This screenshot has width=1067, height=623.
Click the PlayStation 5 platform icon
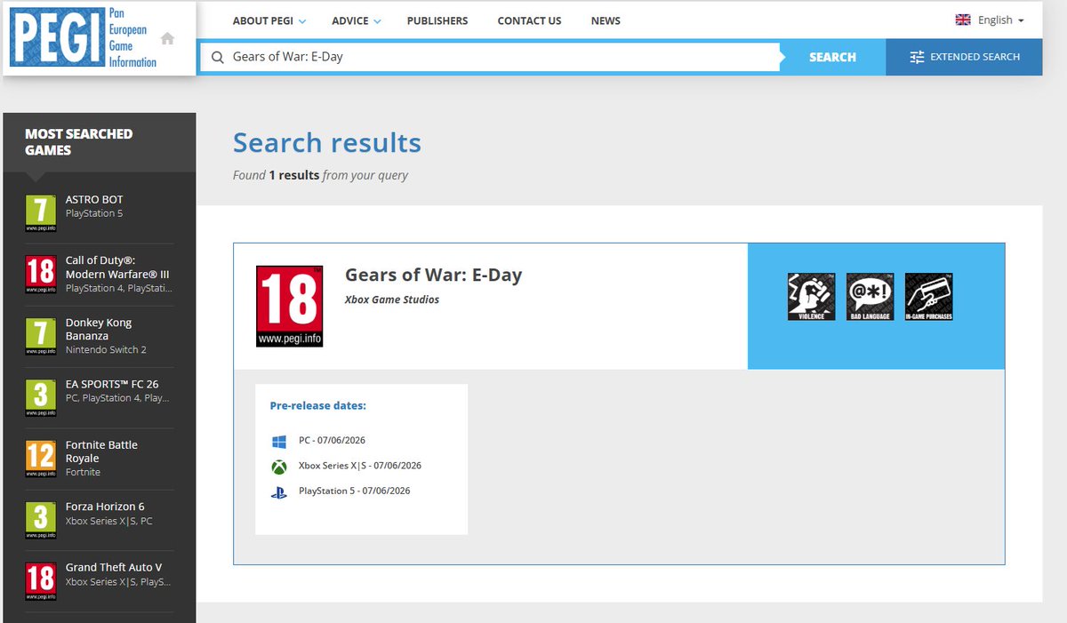point(279,491)
